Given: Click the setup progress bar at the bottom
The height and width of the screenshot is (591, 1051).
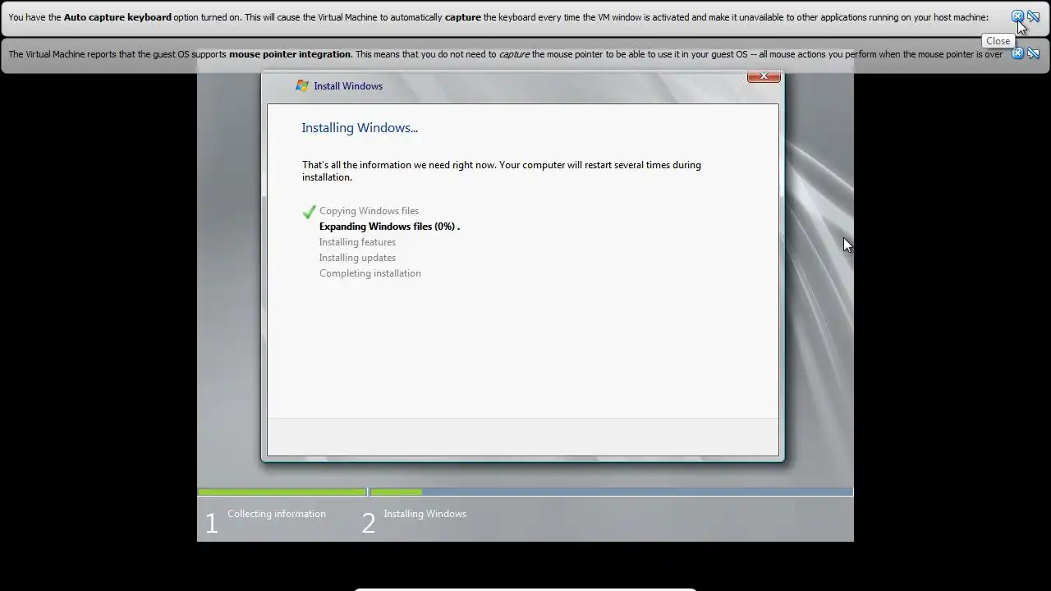Looking at the screenshot, I should click(525, 492).
